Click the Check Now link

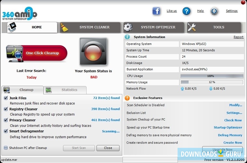coord(233,120)
